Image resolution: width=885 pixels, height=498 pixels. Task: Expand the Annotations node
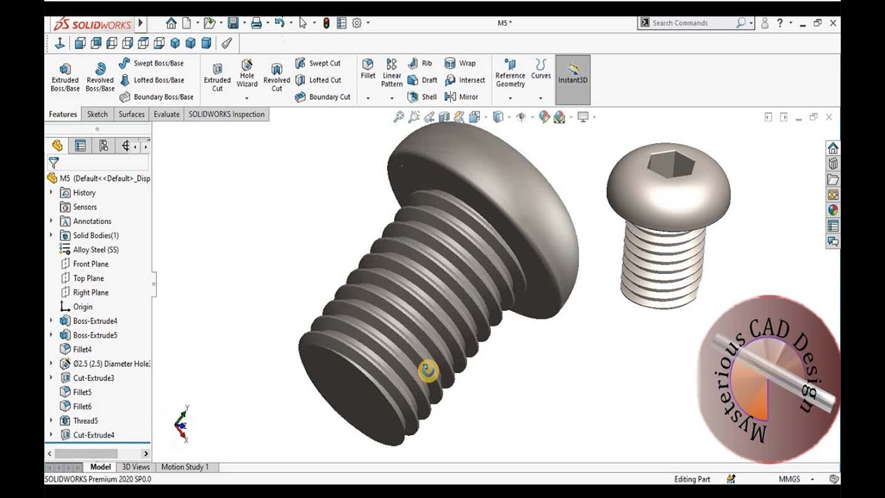51,221
